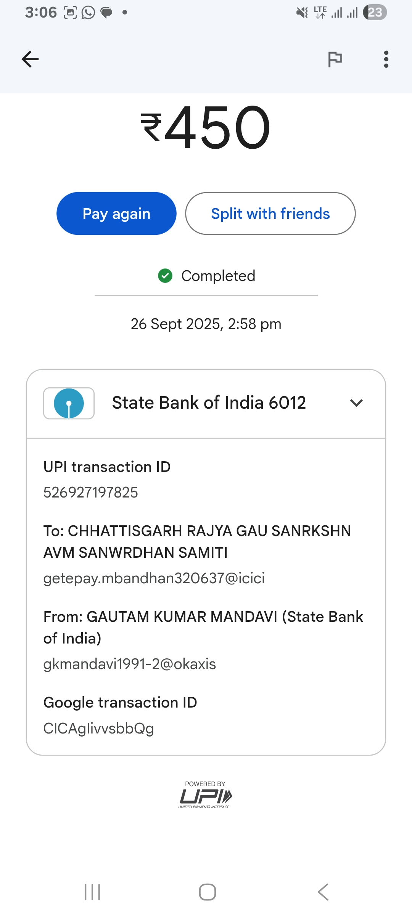
Task: Tap the ₹450 amount heading
Action: [206, 128]
